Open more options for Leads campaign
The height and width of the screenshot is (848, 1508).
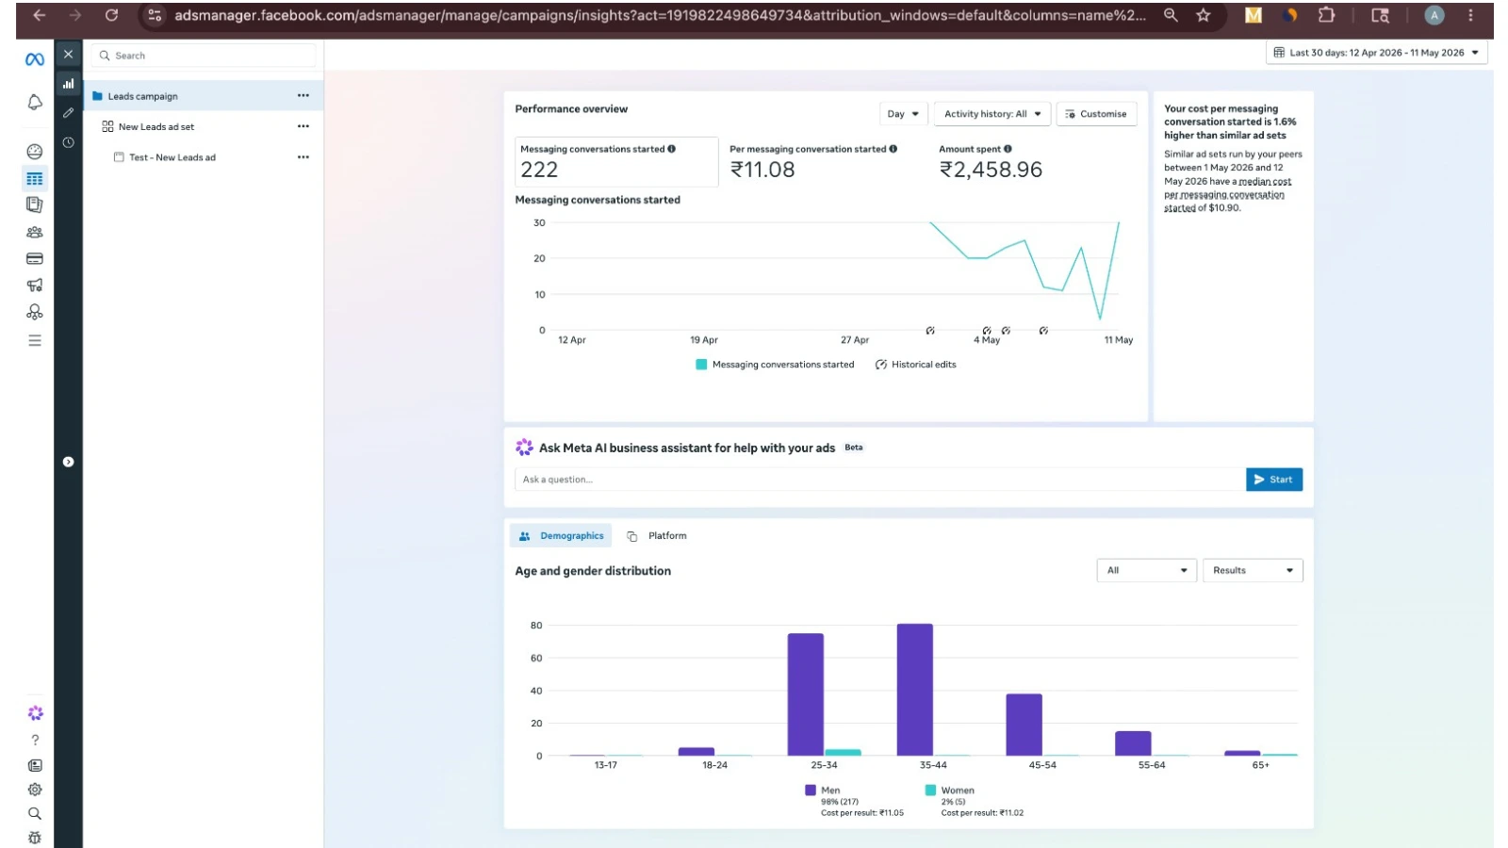(303, 95)
